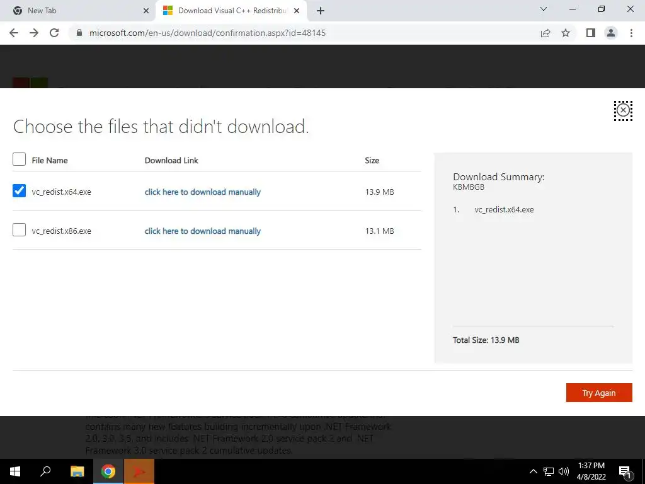Screen dimensions: 645x484
Task: Show hidden system tray icons
Action: tap(533, 471)
